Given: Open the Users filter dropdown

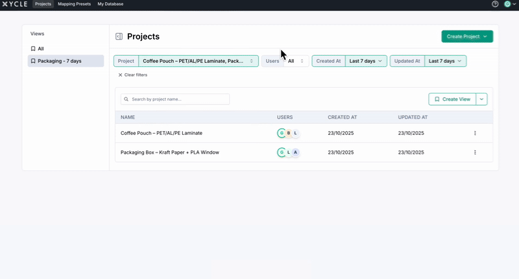Looking at the screenshot, I should point(295,61).
